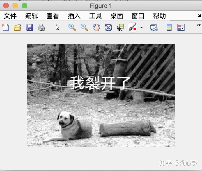Click the Link Plot icon

(x=154, y=27)
